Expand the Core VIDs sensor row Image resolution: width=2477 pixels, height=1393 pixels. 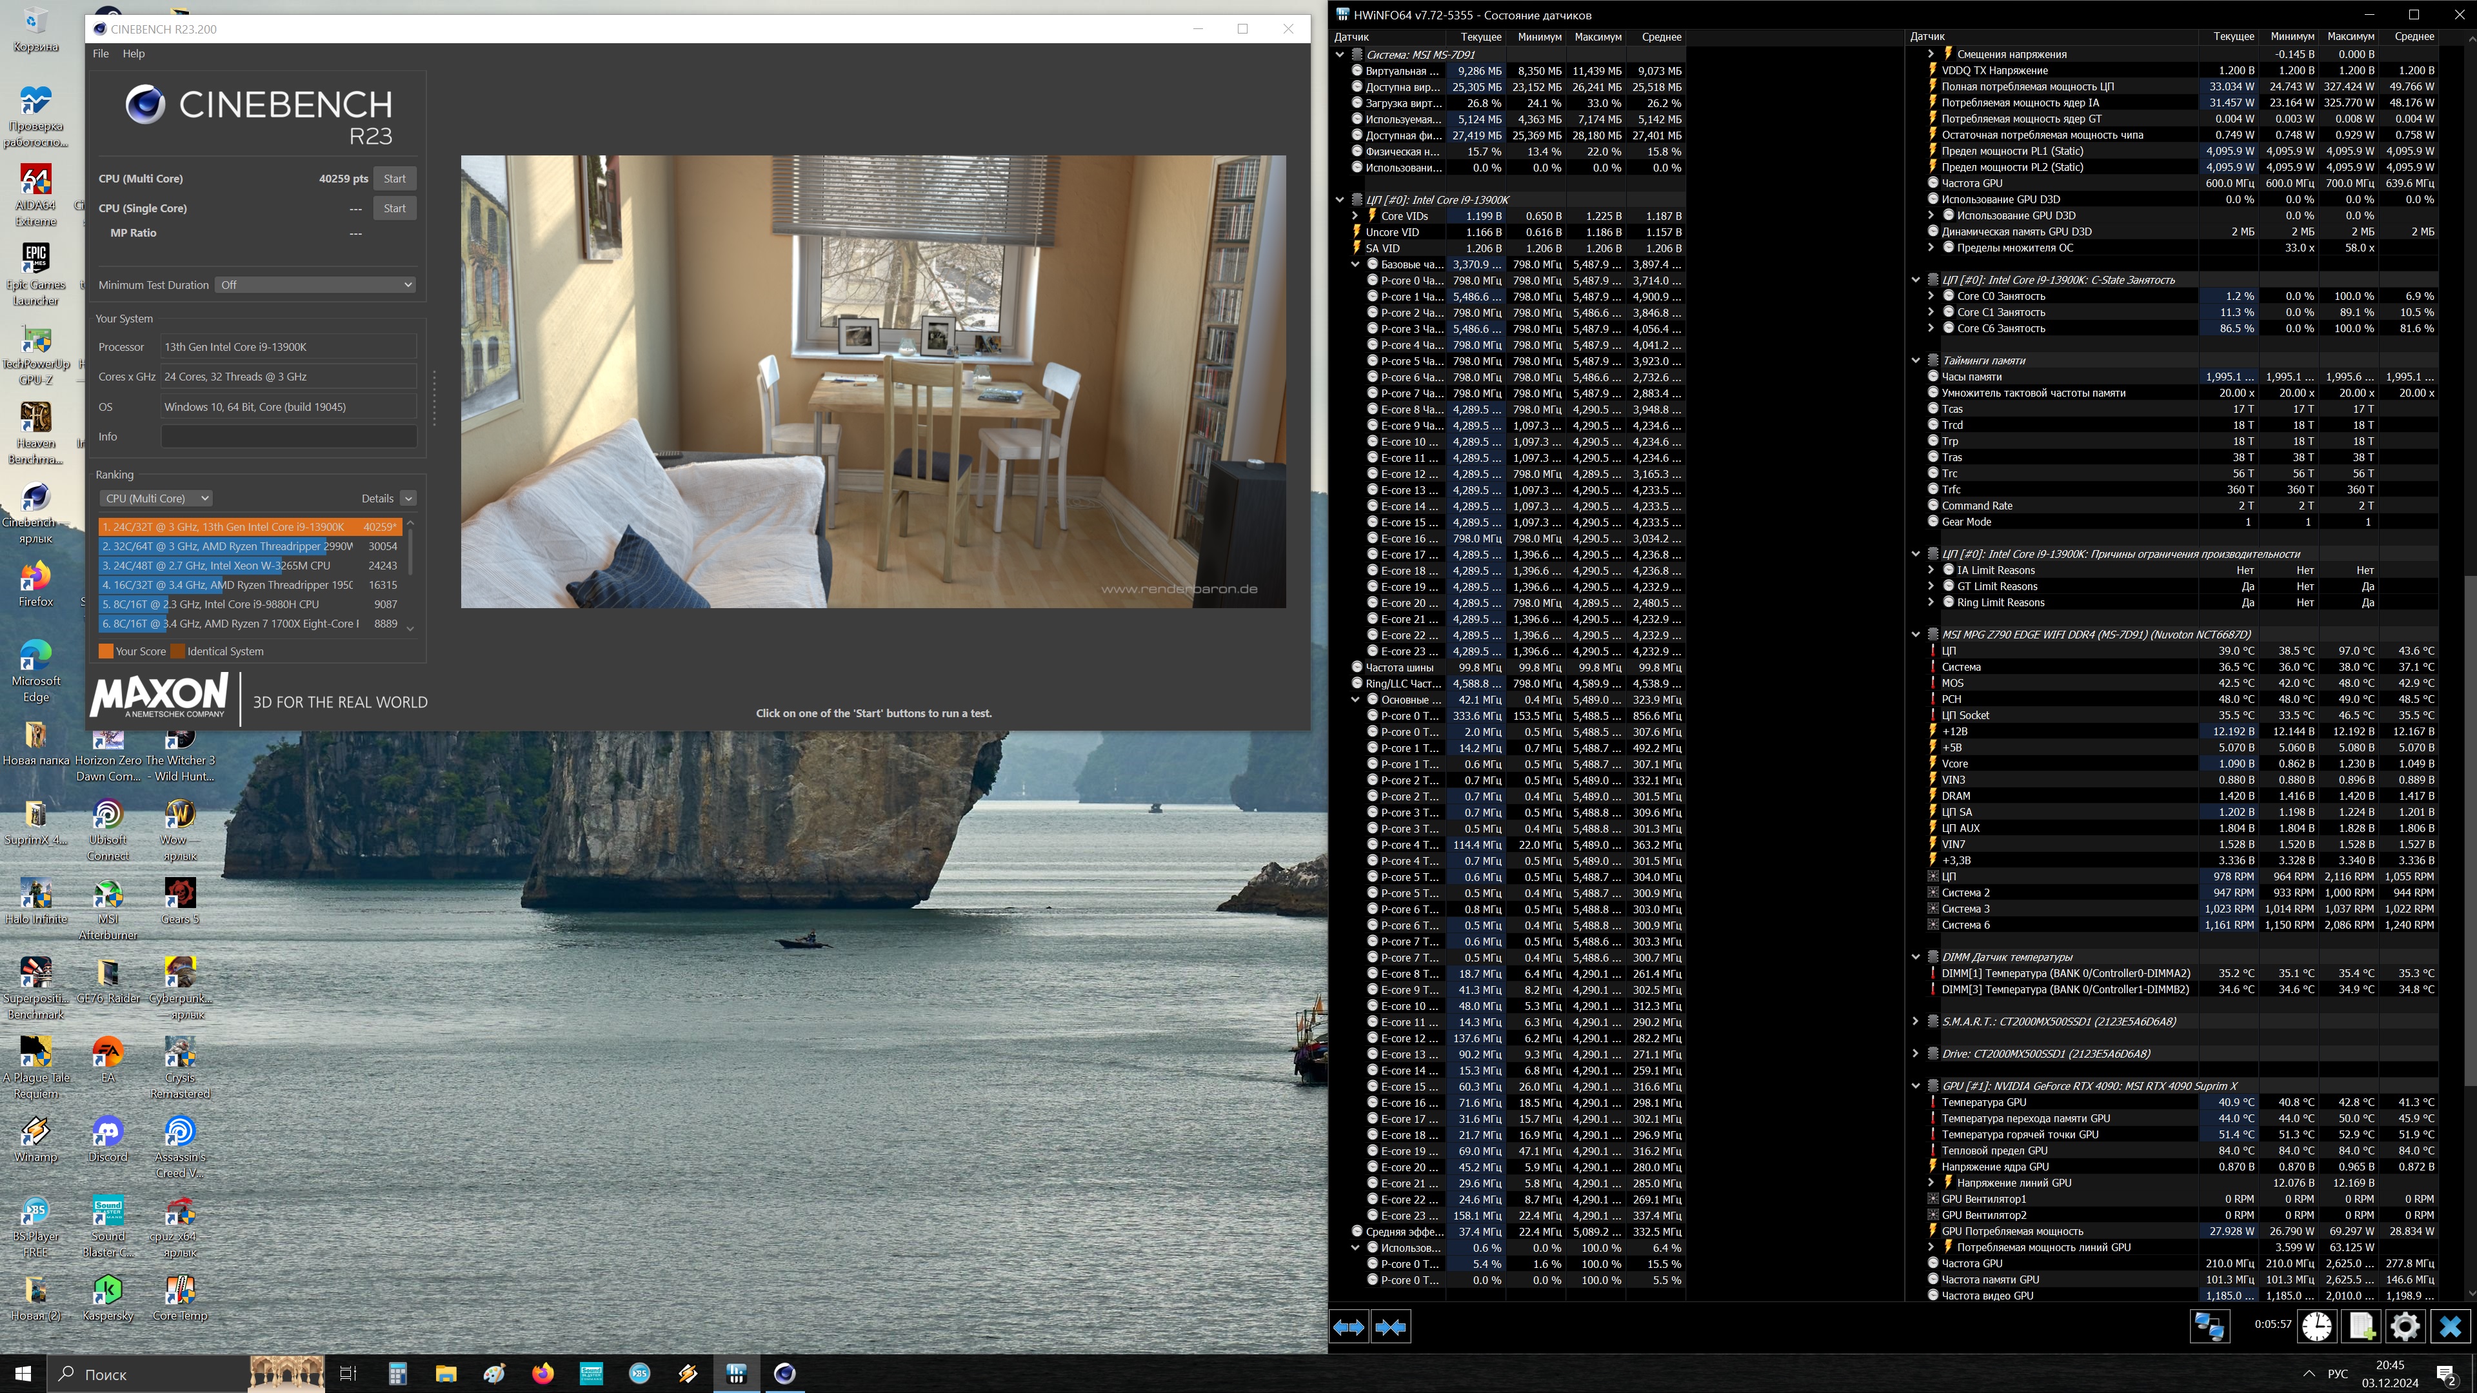click(1356, 216)
